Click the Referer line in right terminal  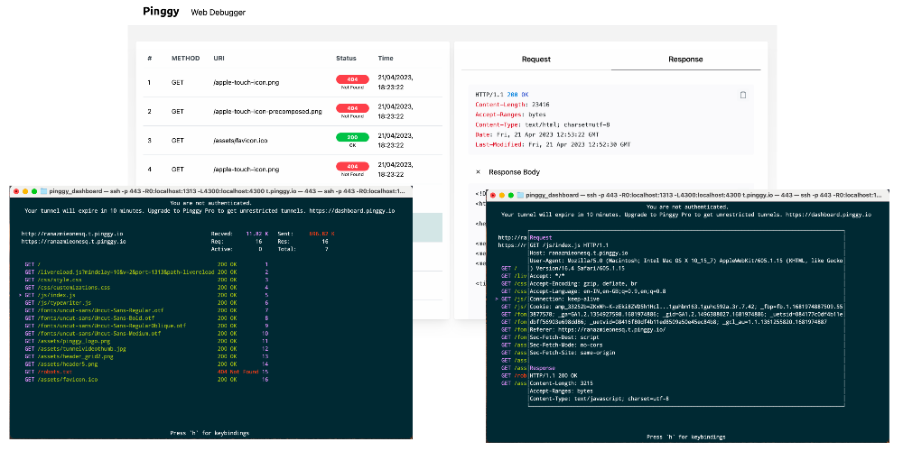[598, 329]
